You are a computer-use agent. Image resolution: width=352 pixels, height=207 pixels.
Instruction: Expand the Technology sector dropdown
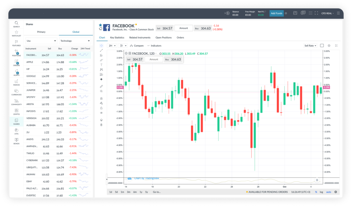click(x=75, y=41)
